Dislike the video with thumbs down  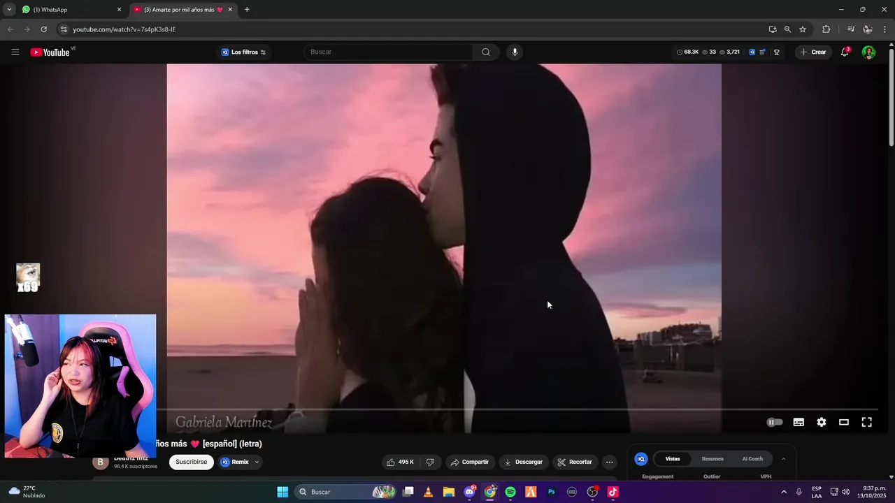coord(430,462)
